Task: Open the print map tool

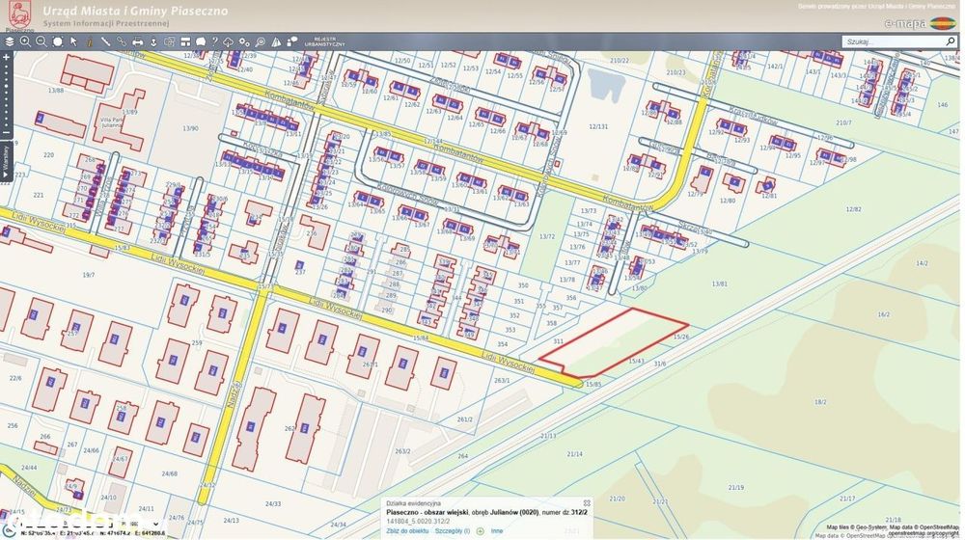Action: [x=137, y=41]
